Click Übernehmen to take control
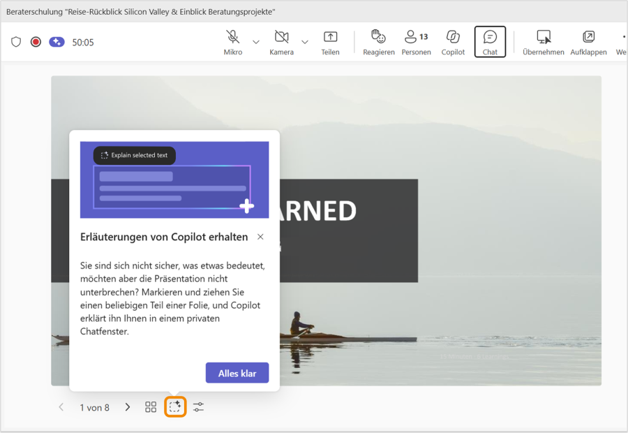 (544, 42)
